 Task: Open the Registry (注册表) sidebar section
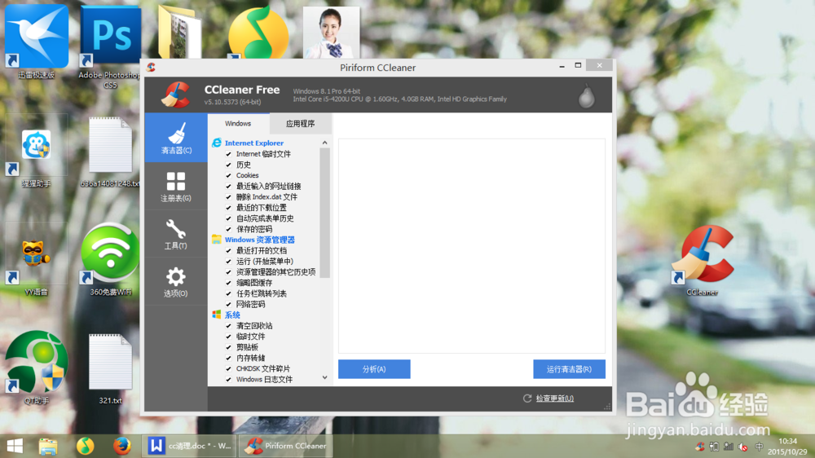(x=176, y=187)
